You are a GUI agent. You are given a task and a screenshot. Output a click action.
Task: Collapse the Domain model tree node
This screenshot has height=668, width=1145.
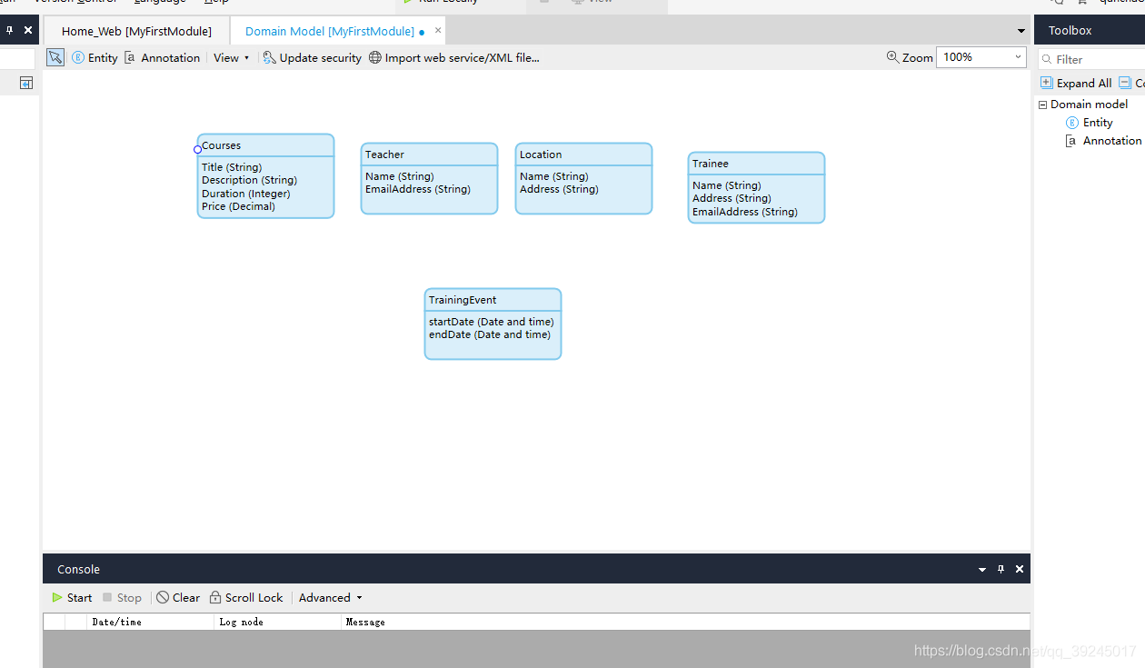coord(1042,105)
